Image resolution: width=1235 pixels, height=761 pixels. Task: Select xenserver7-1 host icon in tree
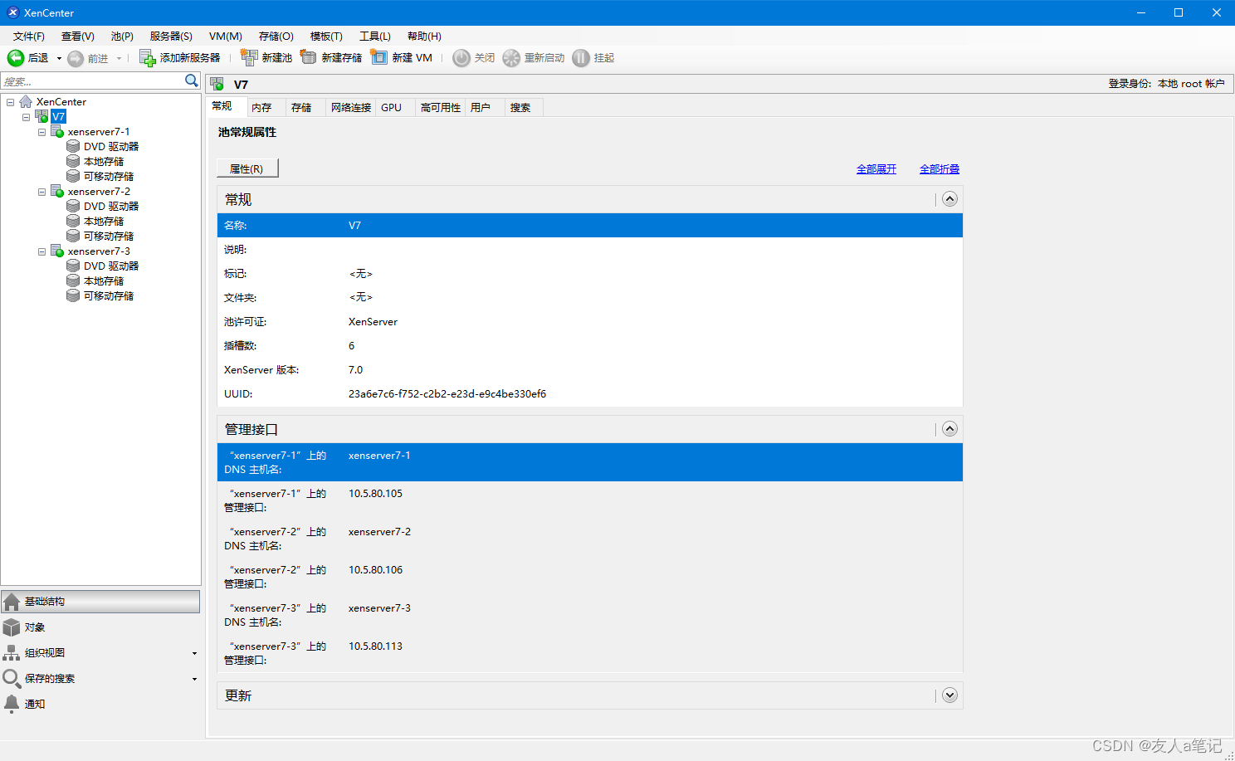tap(57, 131)
